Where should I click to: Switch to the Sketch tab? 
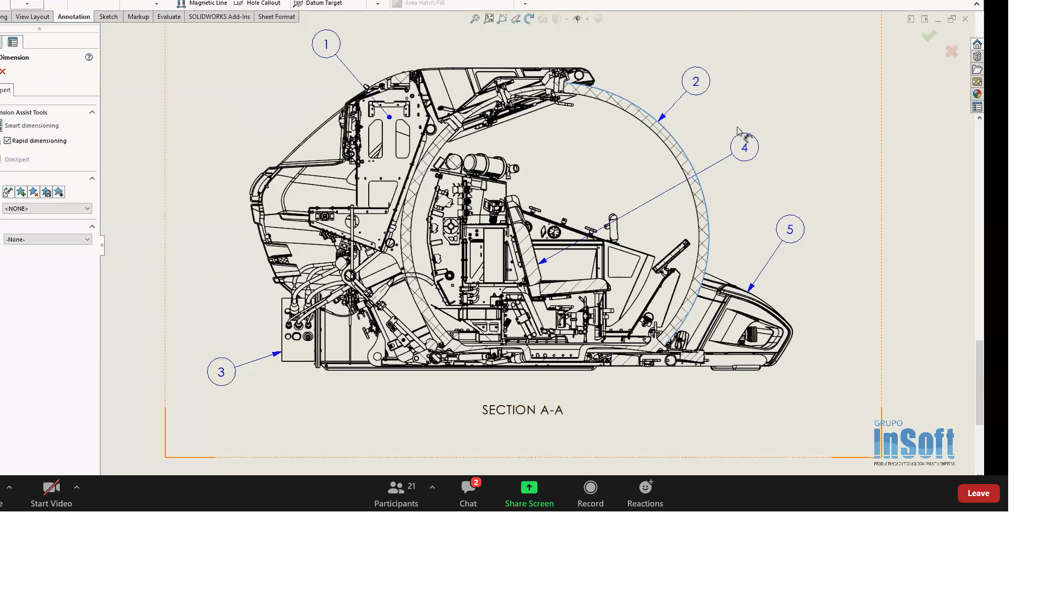click(108, 16)
